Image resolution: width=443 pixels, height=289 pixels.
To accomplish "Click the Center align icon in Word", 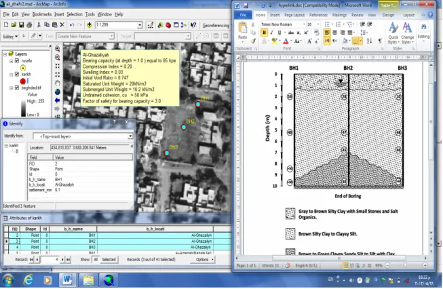I will coord(334,33).
